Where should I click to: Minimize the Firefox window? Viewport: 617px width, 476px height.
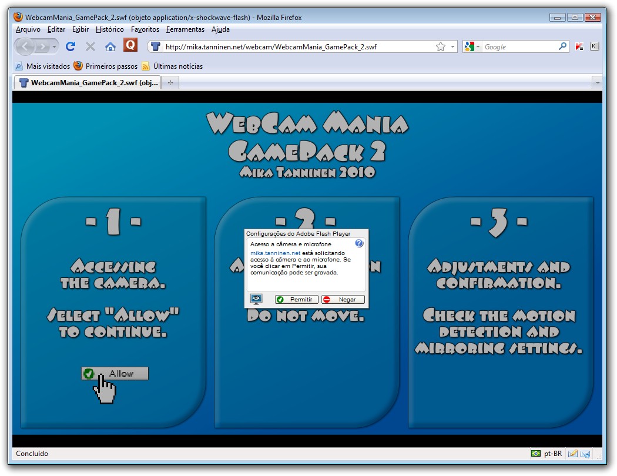point(557,17)
